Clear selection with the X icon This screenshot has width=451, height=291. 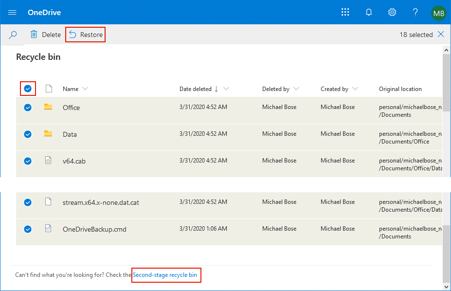click(x=440, y=35)
